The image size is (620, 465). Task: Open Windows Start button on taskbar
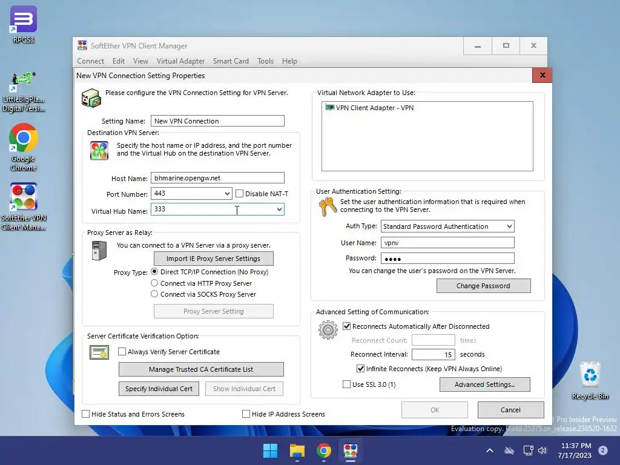pyautogui.click(x=271, y=450)
